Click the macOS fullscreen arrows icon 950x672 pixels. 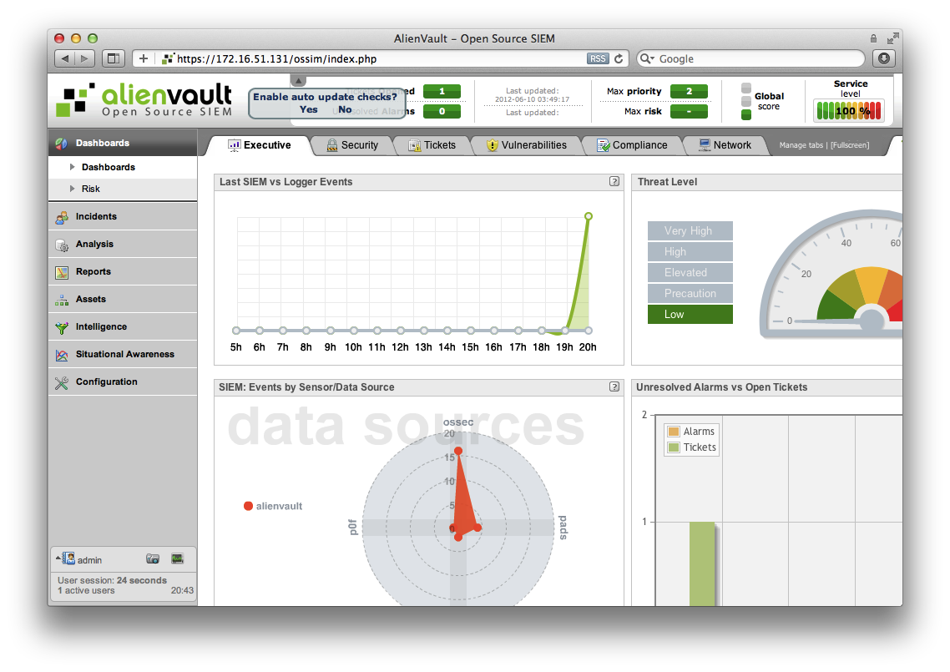coord(892,38)
